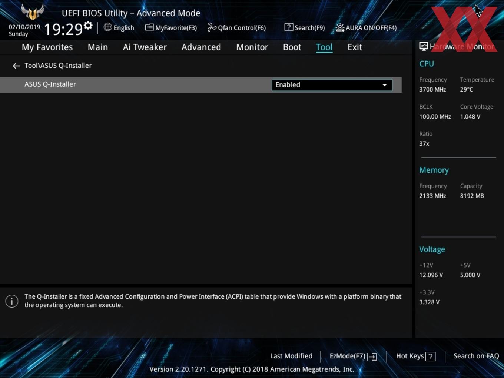
Task: Go to the Monitor tab
Action: coord(252,47)
